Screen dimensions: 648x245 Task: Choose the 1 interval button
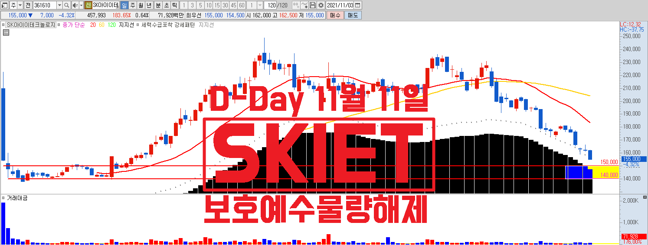pyautogui.click(x=183, y=5)
